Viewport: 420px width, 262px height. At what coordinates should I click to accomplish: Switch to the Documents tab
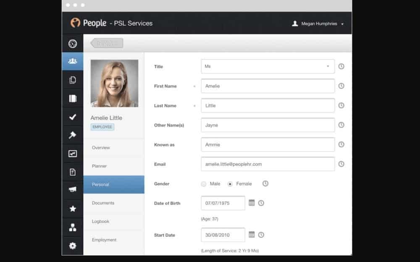point(103,203)
